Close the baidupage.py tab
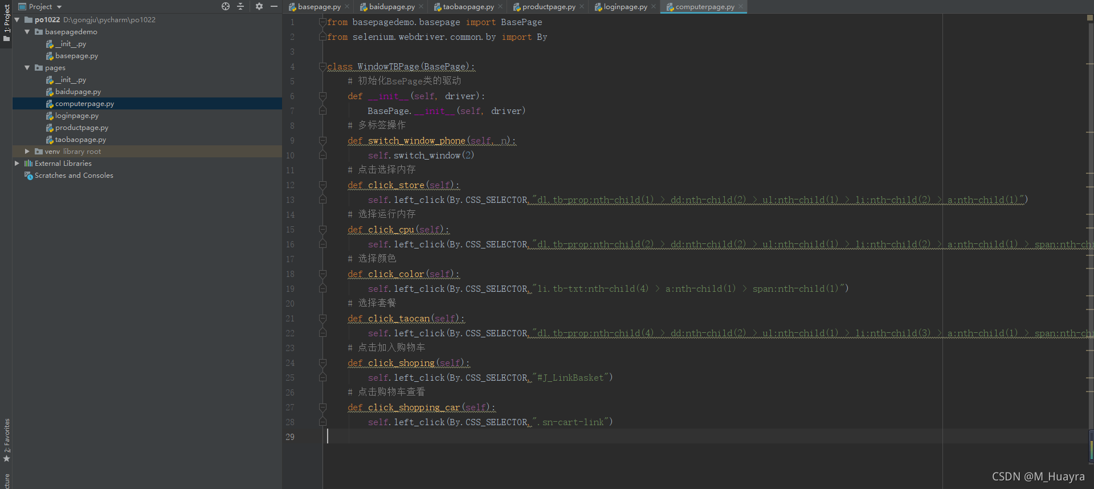Screen dimensions: 1094x489 coord(421,7)
